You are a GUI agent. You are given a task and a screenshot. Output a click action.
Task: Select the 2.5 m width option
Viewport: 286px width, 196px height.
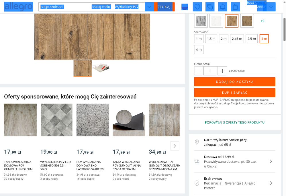(x=252, y=39)
